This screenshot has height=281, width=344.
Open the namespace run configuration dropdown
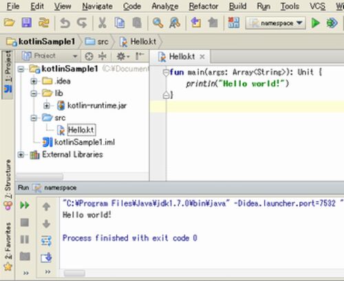(275, 23)
